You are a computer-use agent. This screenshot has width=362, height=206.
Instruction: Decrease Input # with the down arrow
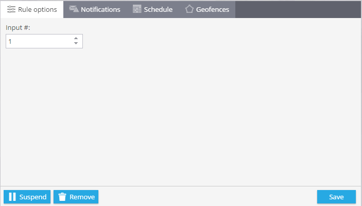[x=76, y=43]
